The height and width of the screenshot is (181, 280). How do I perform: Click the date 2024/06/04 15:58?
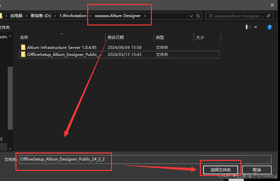[x=124, y=48]
